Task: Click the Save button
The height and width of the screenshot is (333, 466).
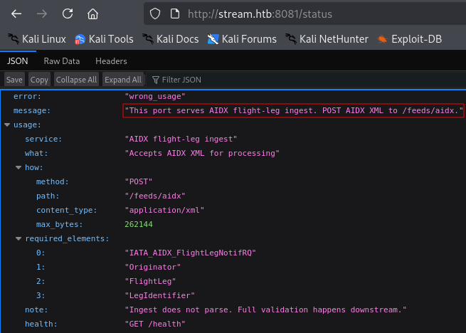Action: 14,80
